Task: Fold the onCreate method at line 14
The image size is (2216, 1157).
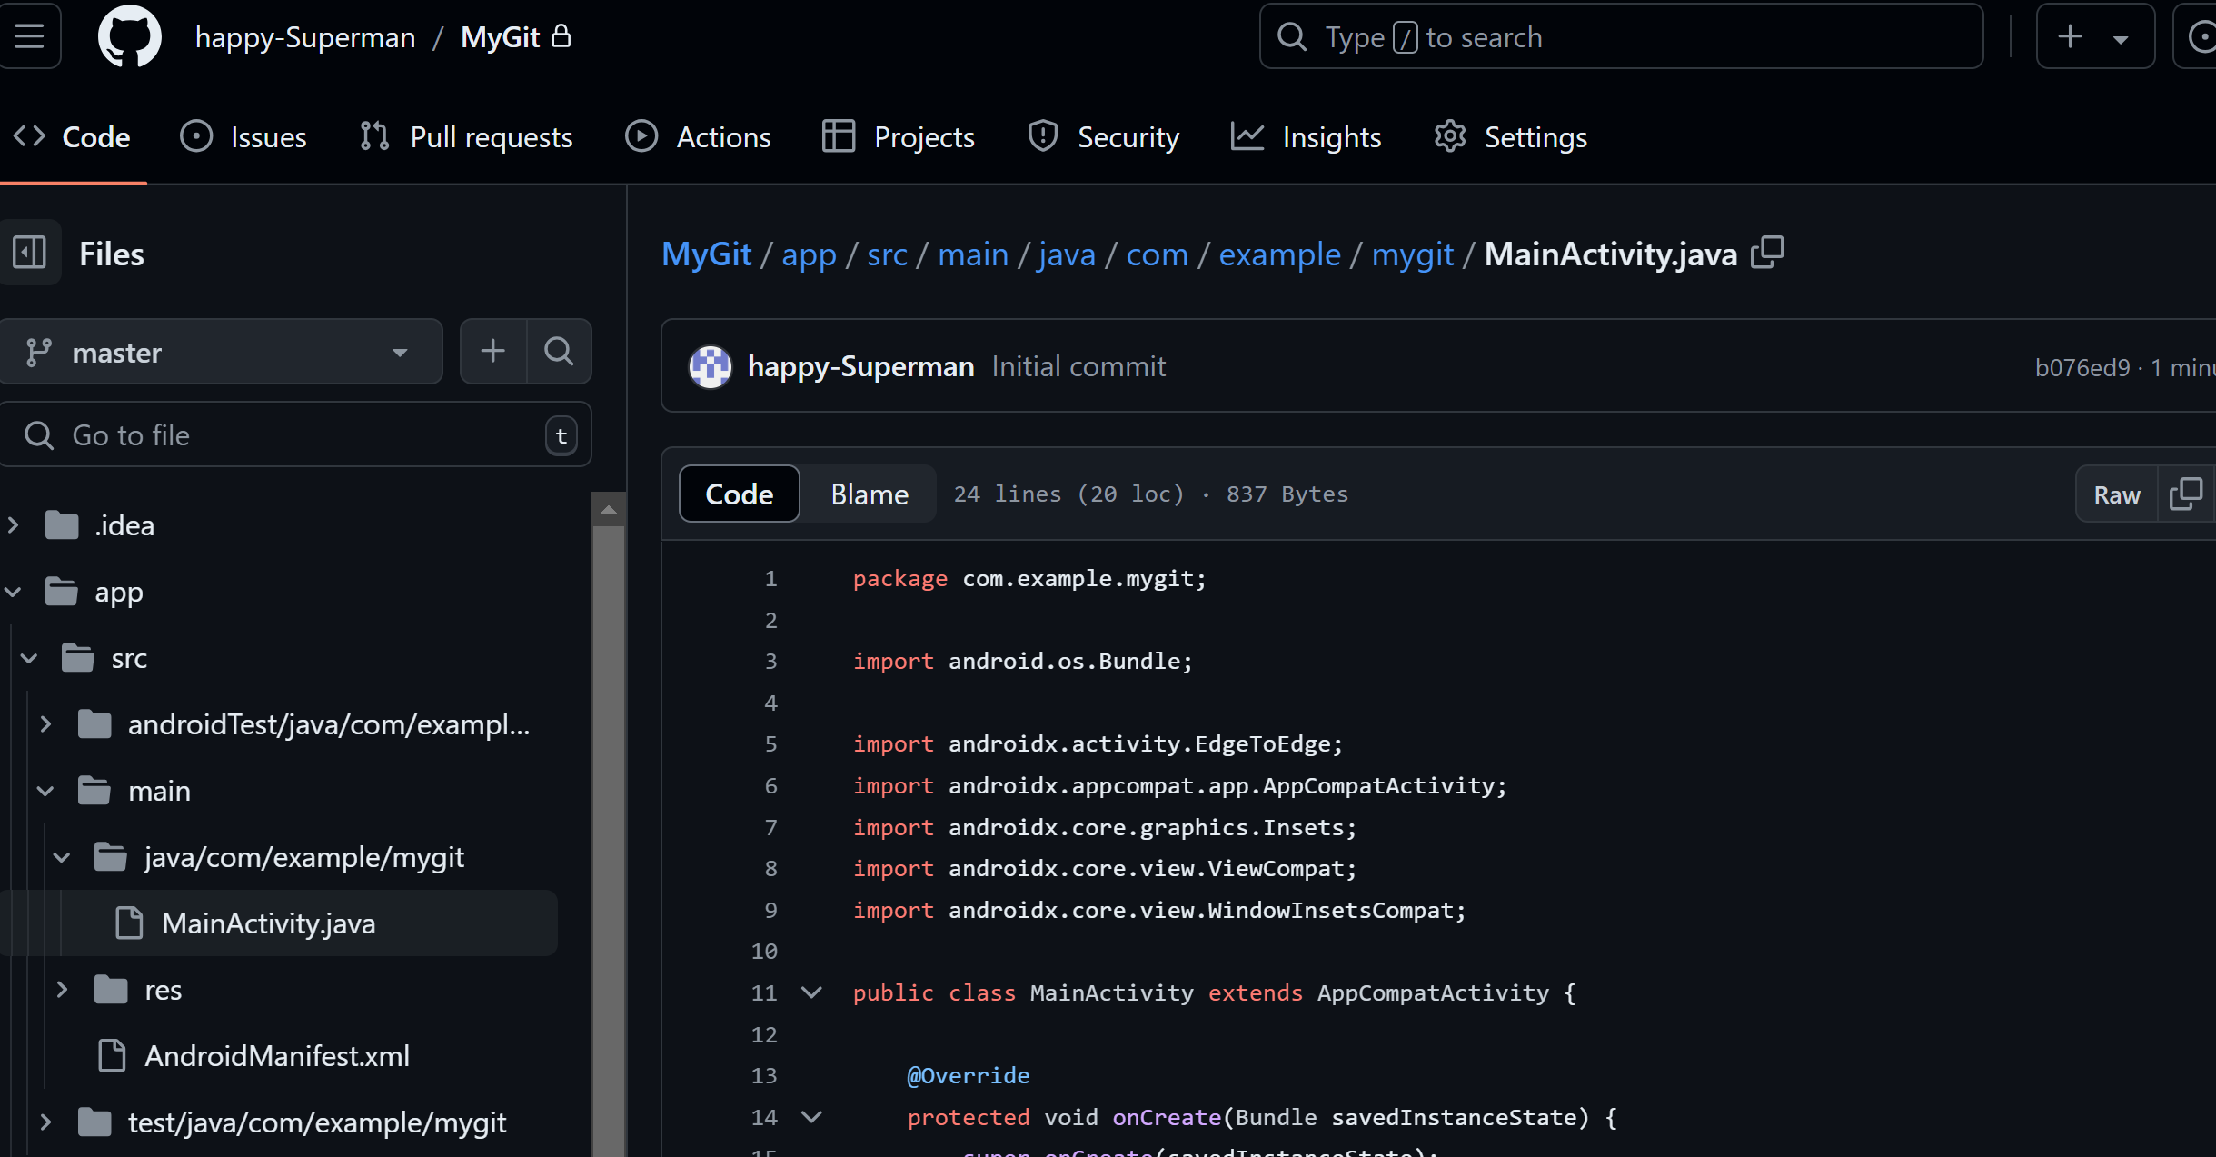Action: point(811,1117)
